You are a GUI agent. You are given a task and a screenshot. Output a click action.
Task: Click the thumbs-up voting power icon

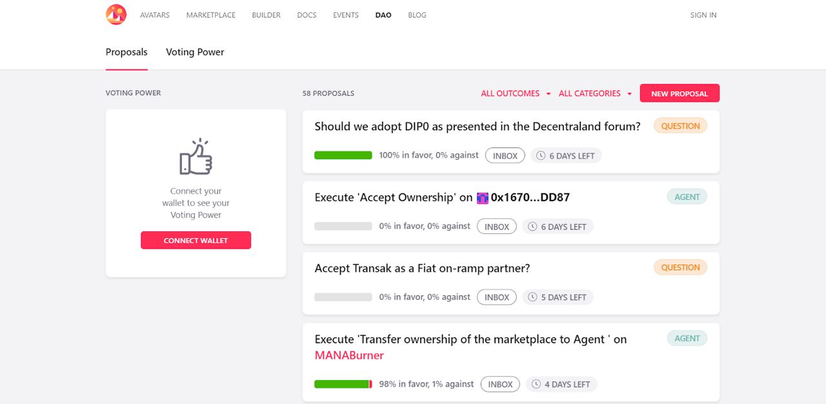196,157
